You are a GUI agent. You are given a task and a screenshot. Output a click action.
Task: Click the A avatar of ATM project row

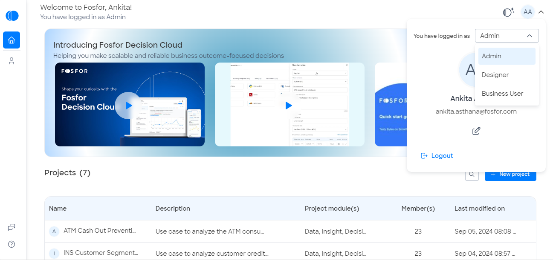tap(54, 231)
